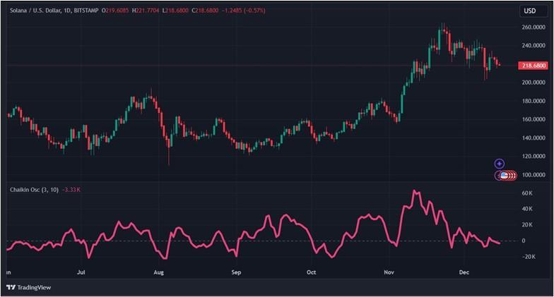Click the -3.33K Chaikin oscillator value
This screenshot has width=554, height=297.
[71, 190]
